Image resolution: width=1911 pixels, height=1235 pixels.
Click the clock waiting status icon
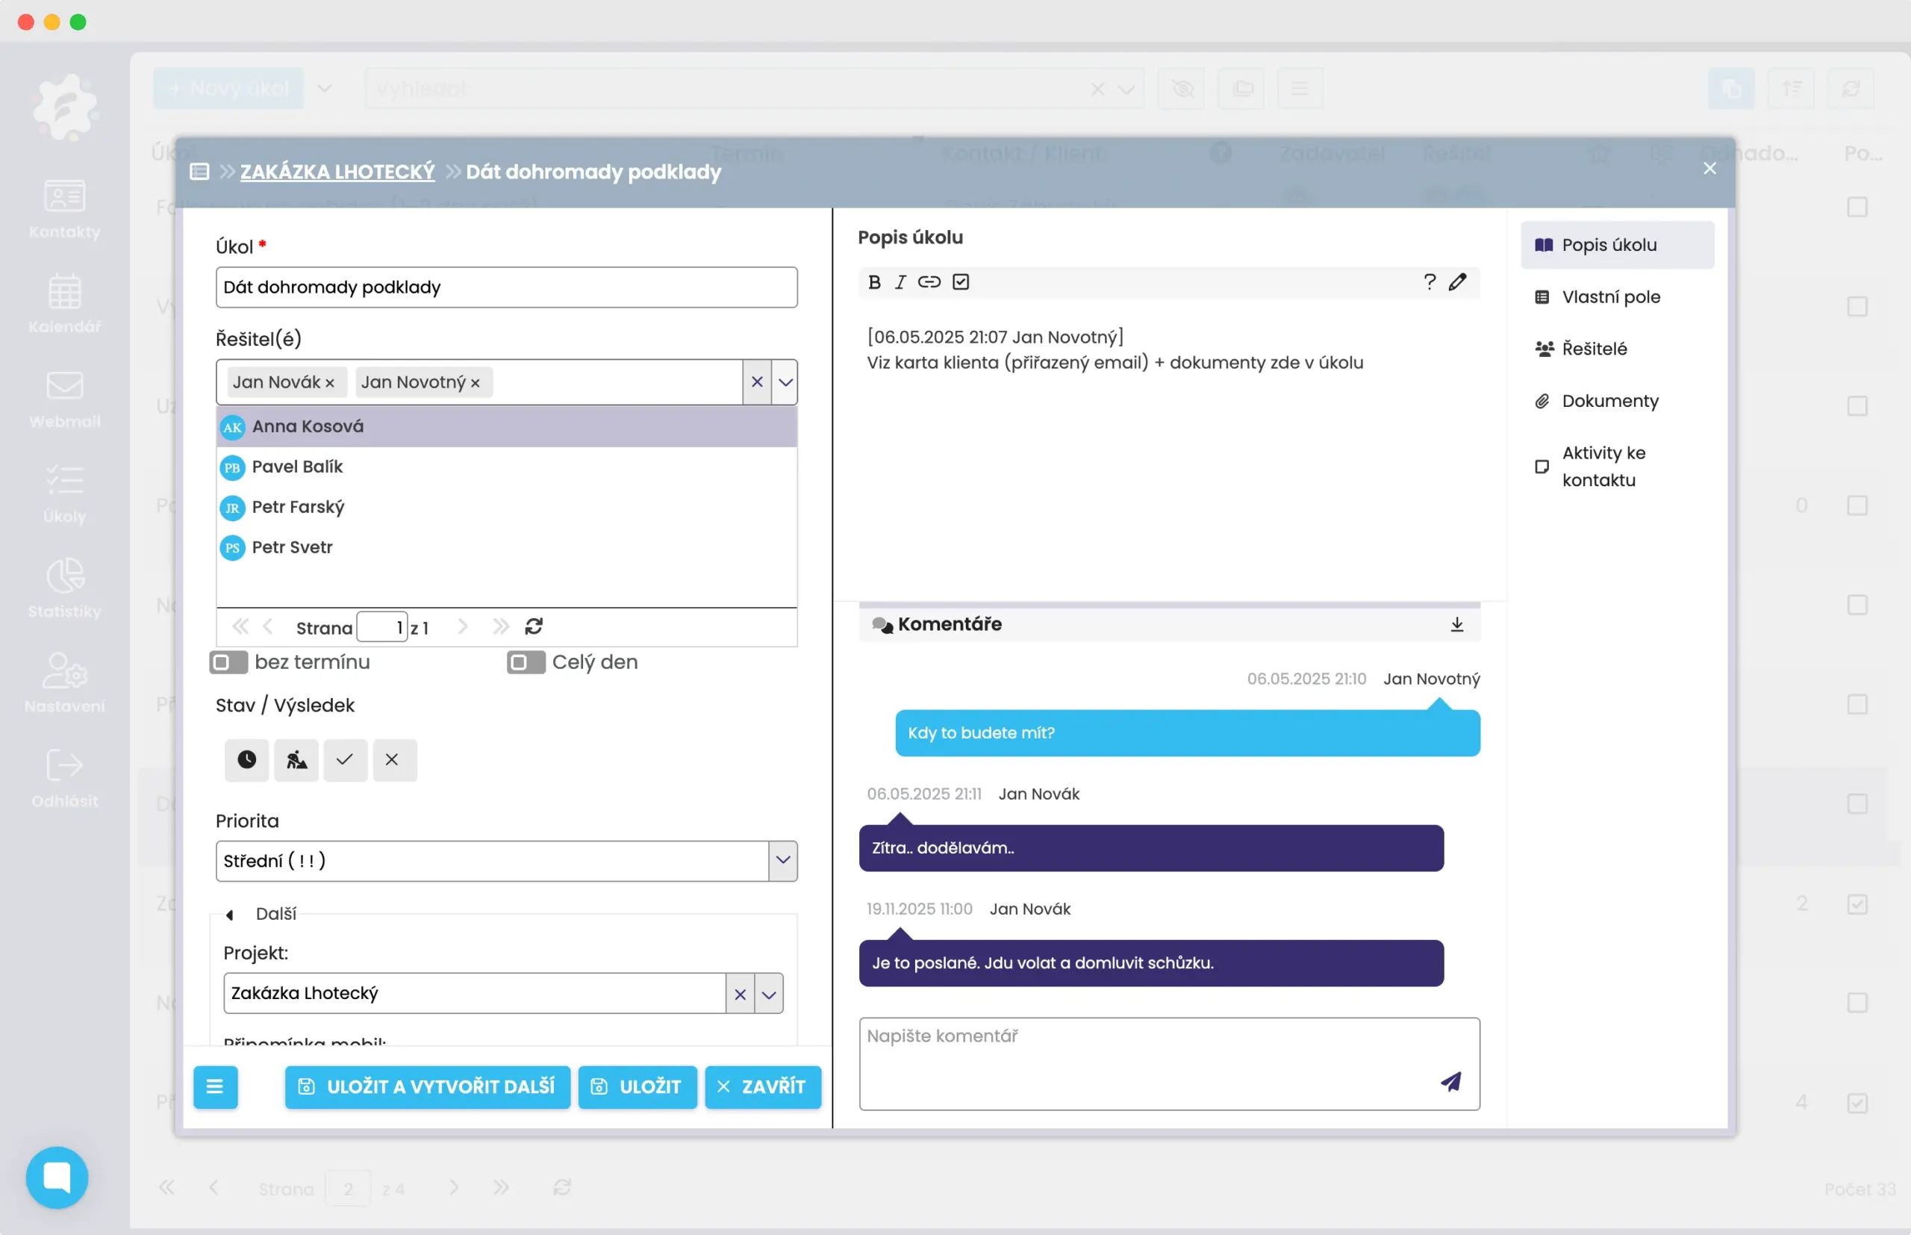tap(247, 760)
